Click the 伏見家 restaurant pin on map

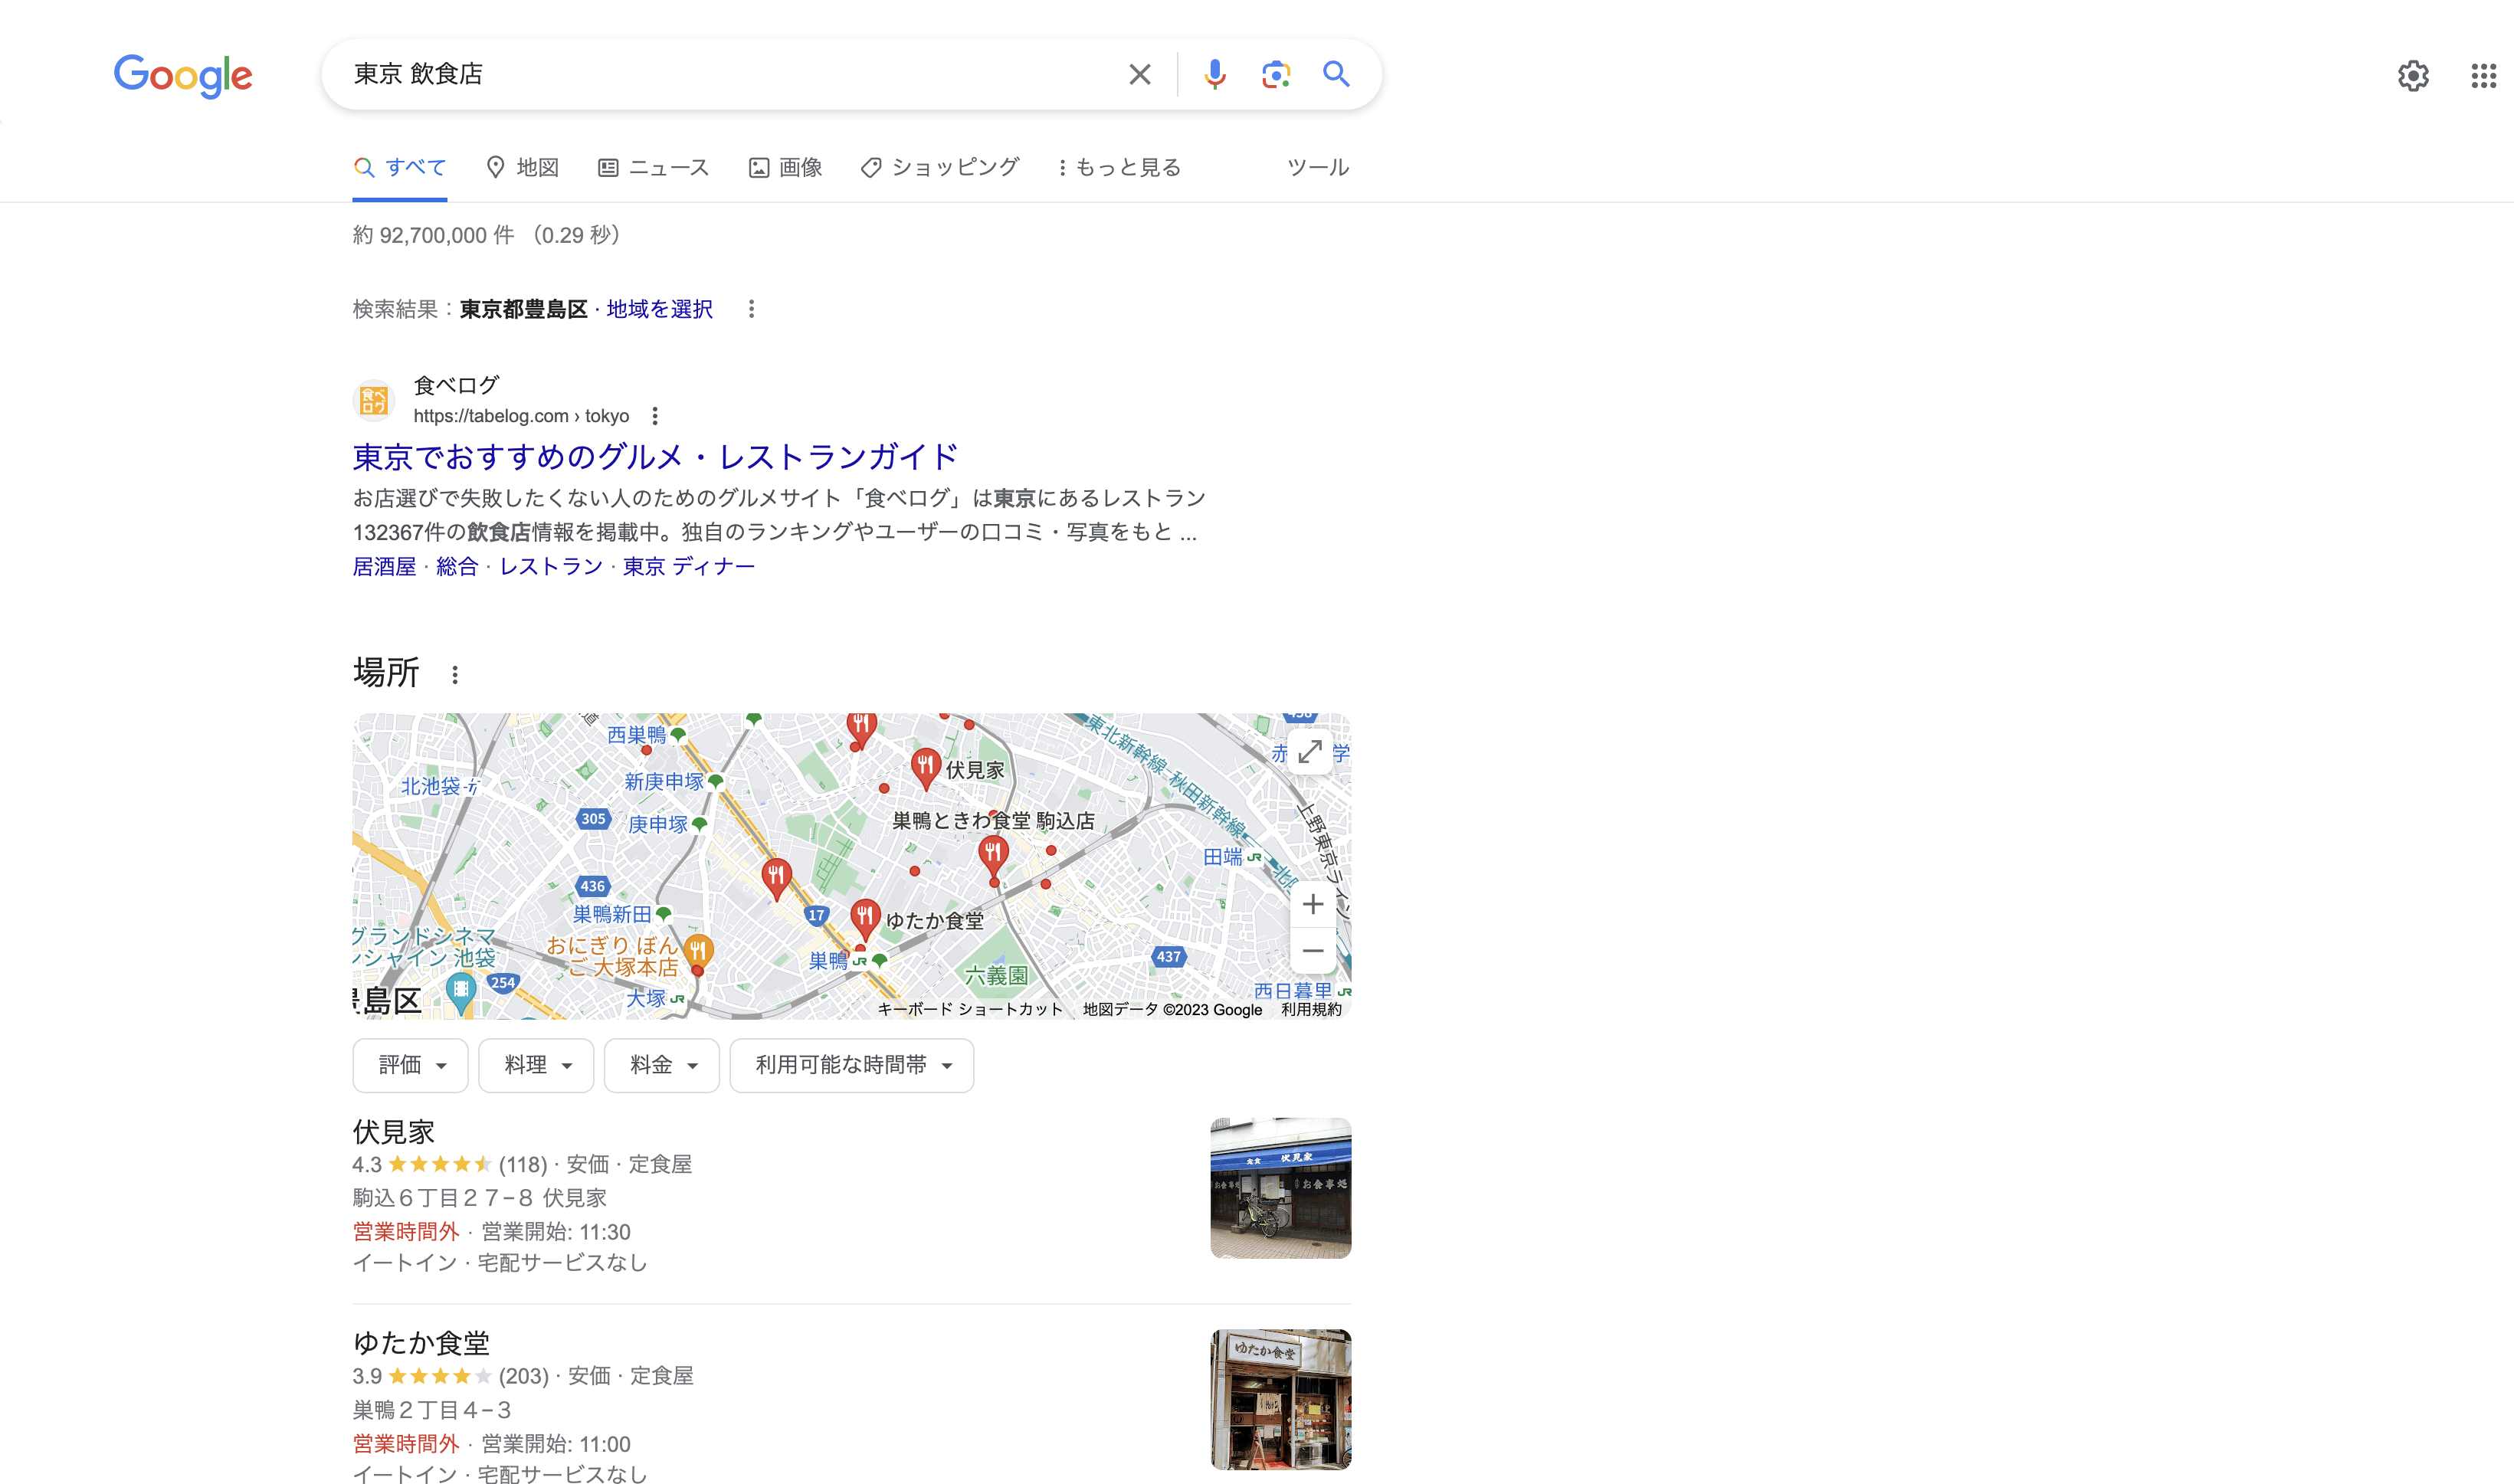click(x=925, y=768)
